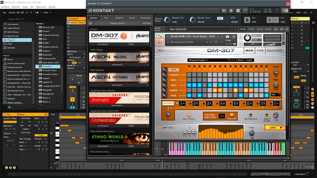Image resolution: width=317 pixels, height=178 pixels.
Task: Click the refresh icon beside Manage Libraries
Action: click(91, 23)
